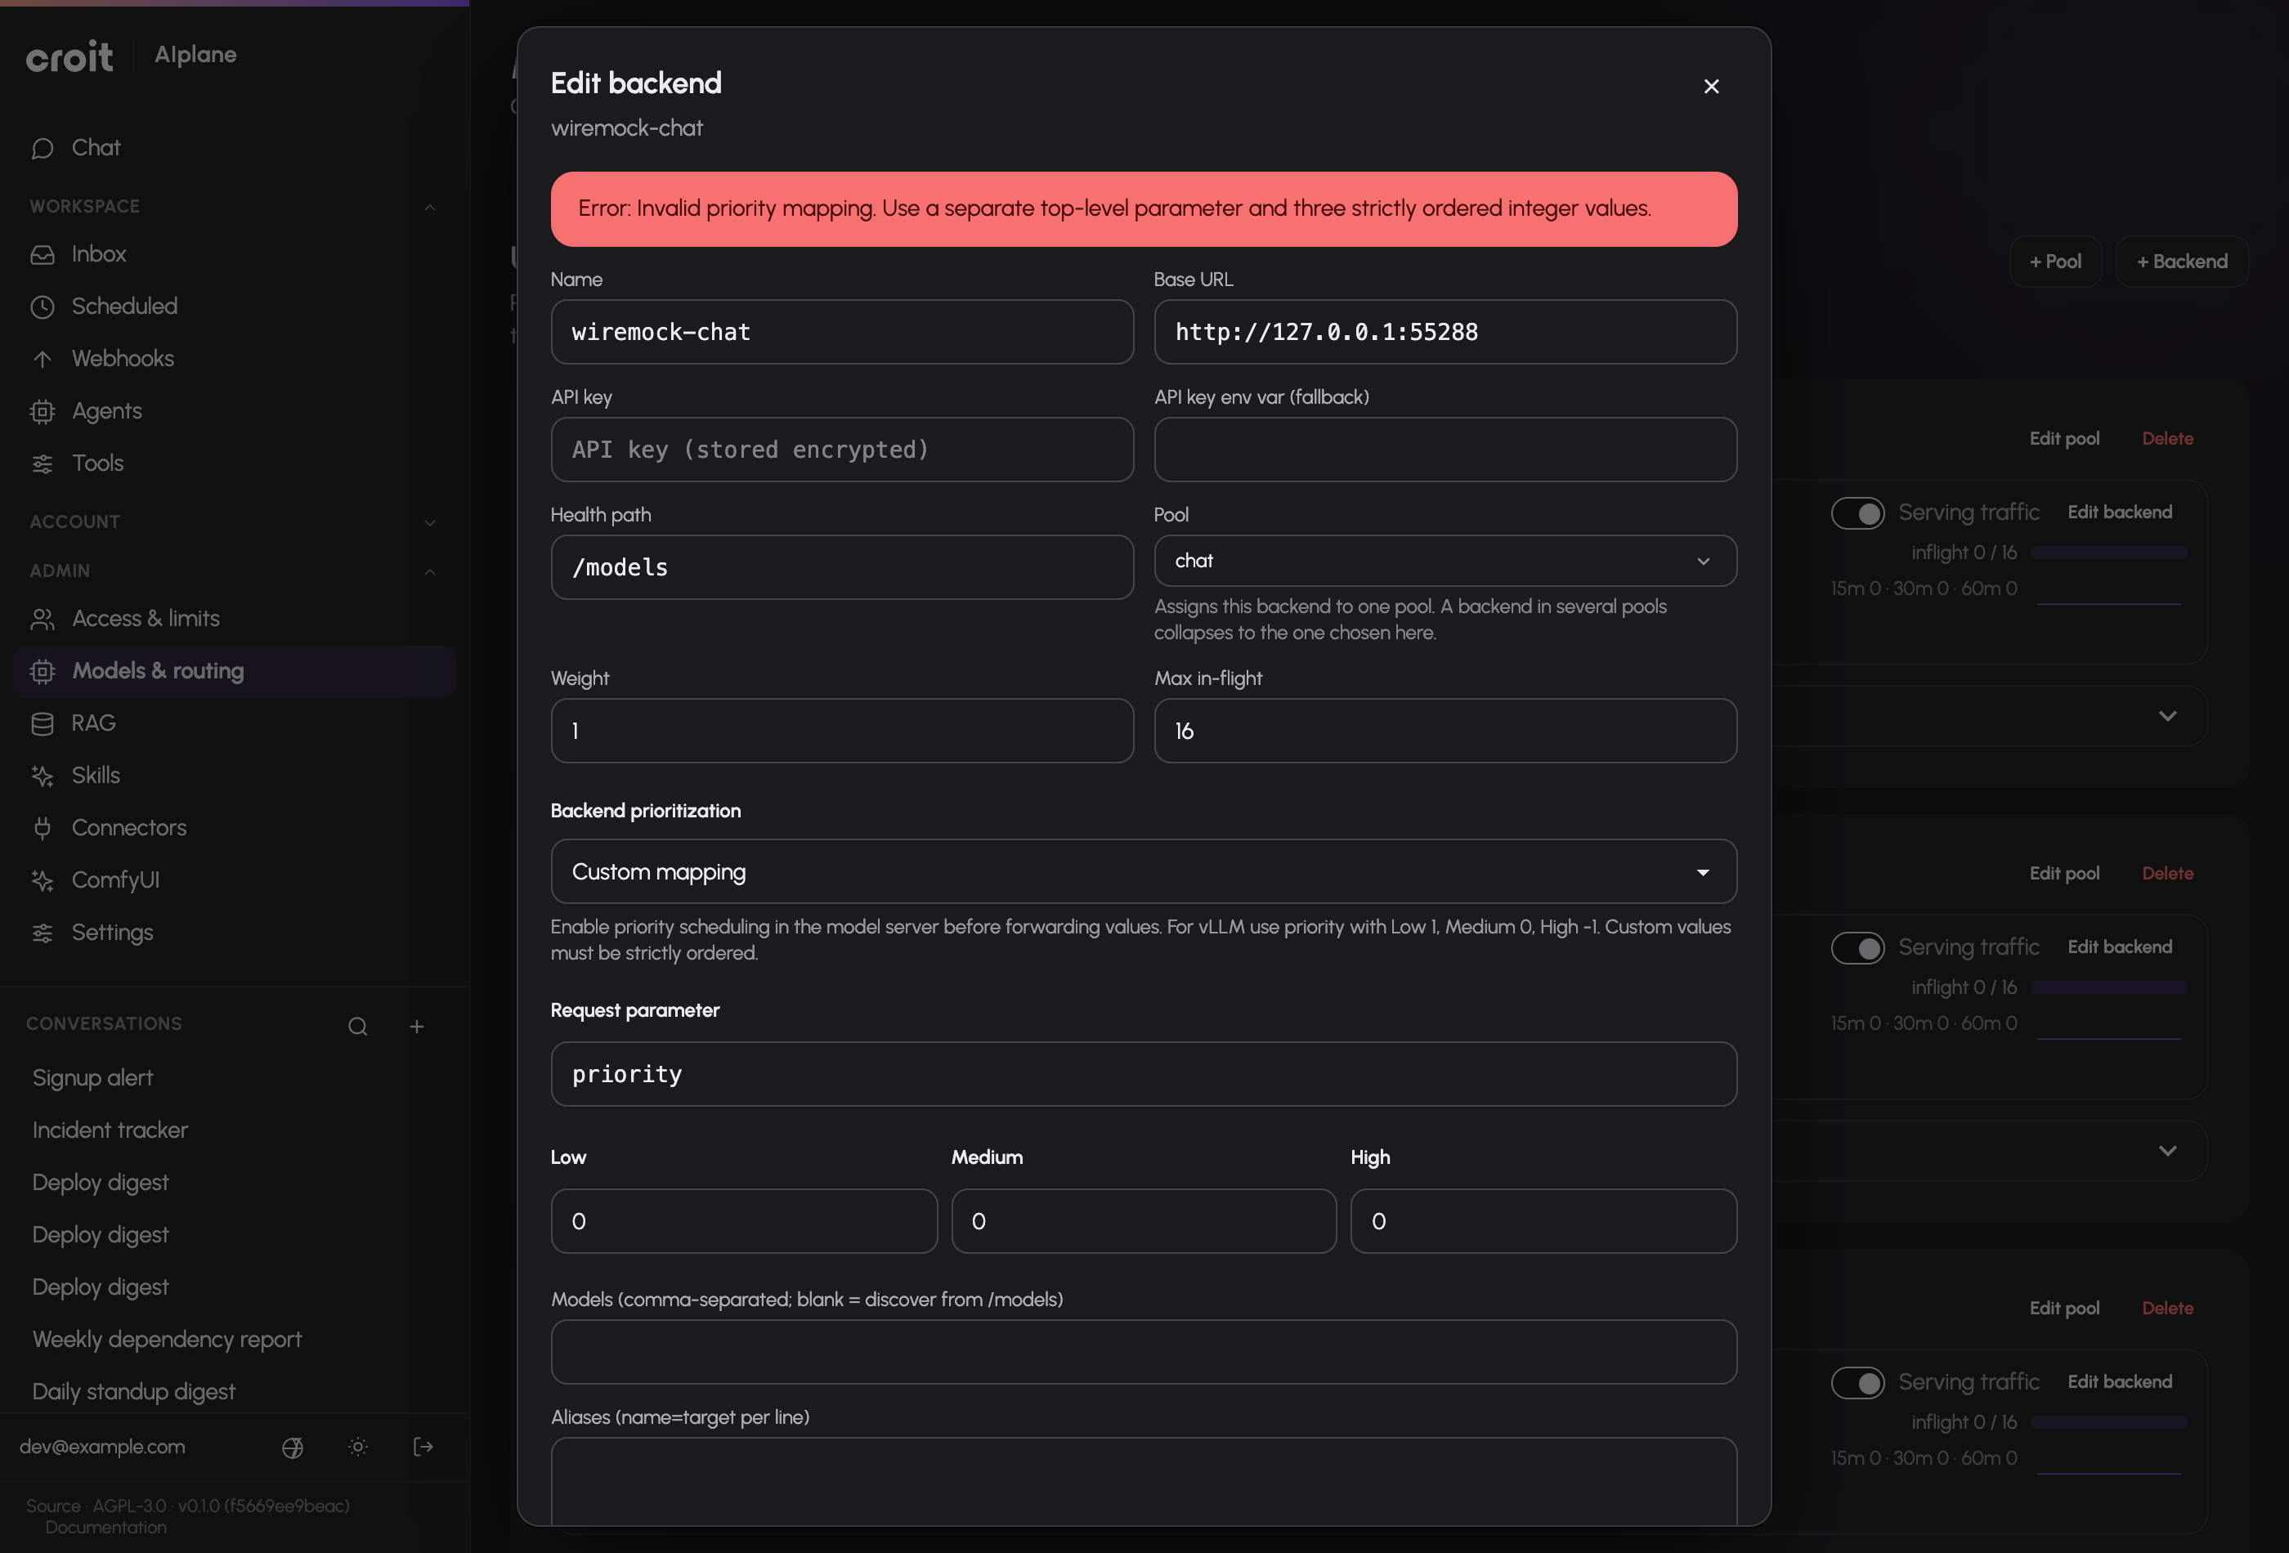Open Signup alert conversation

(x=92, y=1078)
